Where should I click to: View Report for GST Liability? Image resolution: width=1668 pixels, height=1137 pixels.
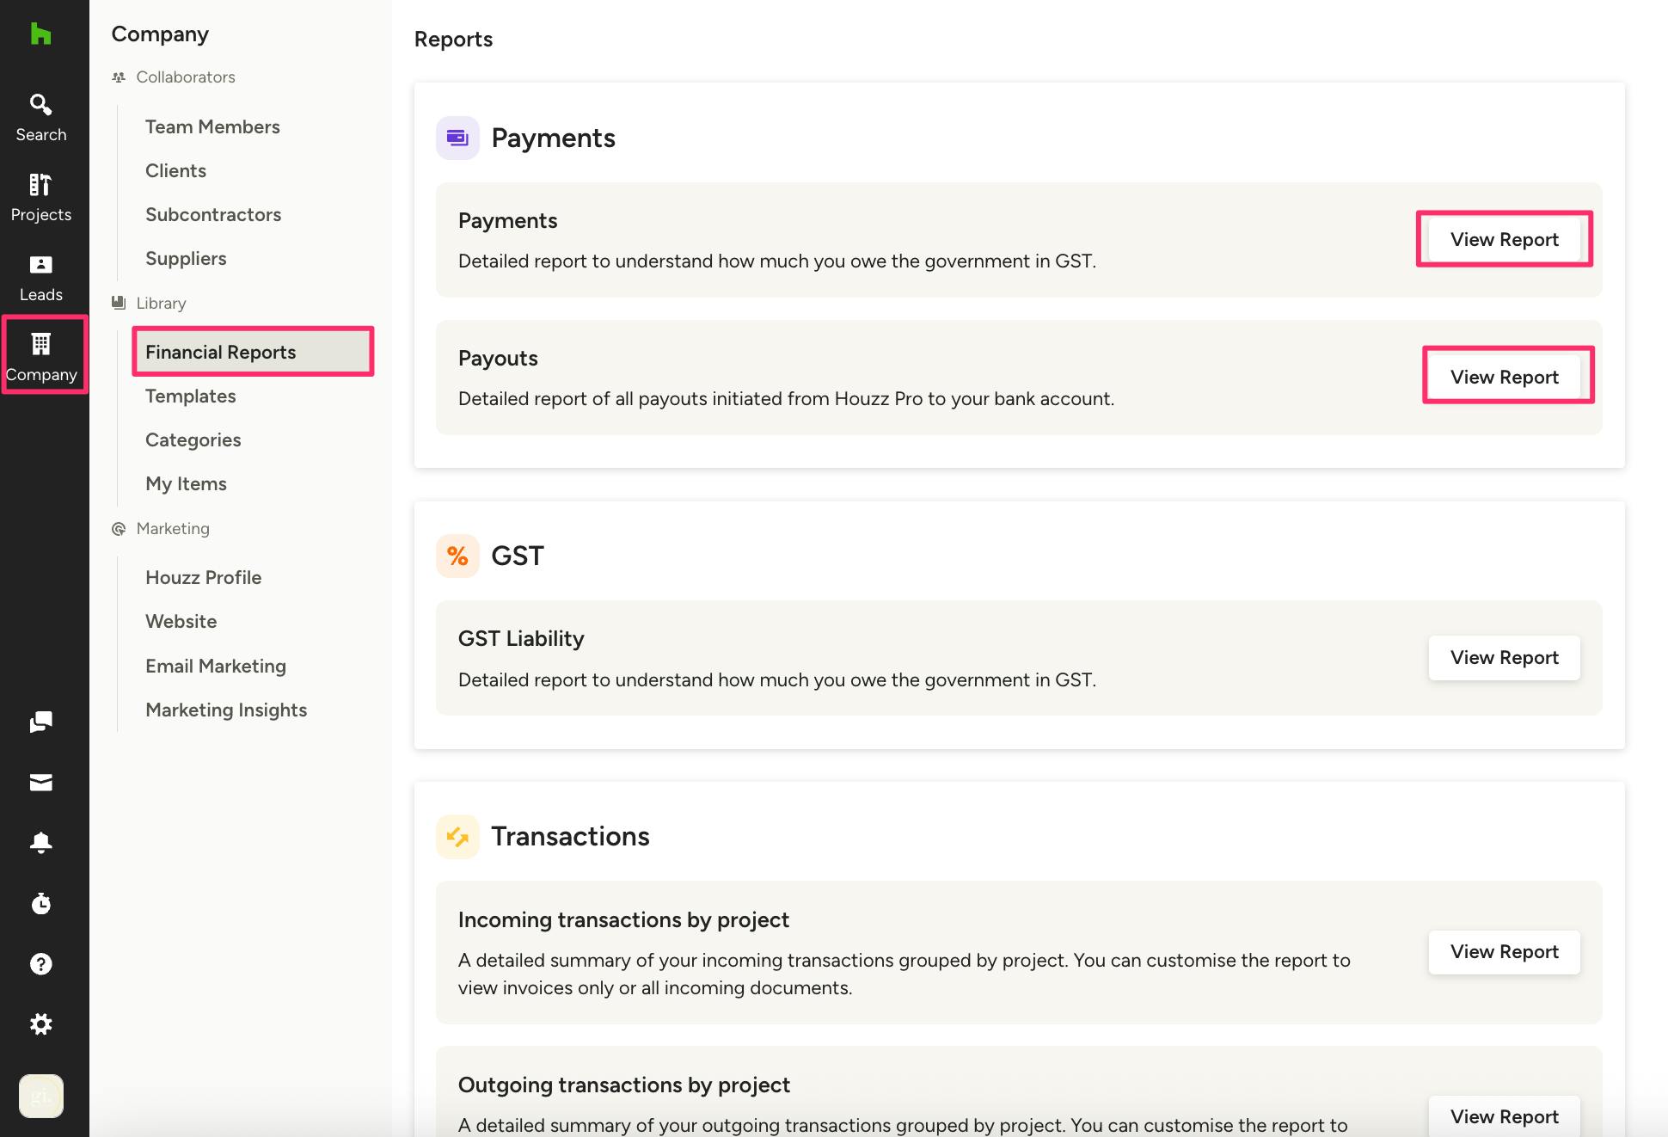pyautogui.click(x=1504, y=657)
